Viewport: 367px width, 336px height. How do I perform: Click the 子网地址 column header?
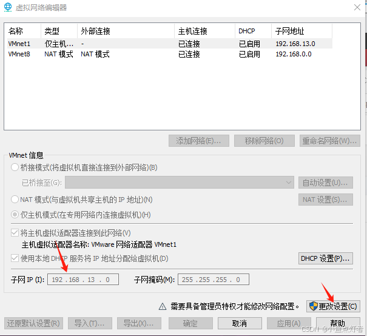coord(301,31)
